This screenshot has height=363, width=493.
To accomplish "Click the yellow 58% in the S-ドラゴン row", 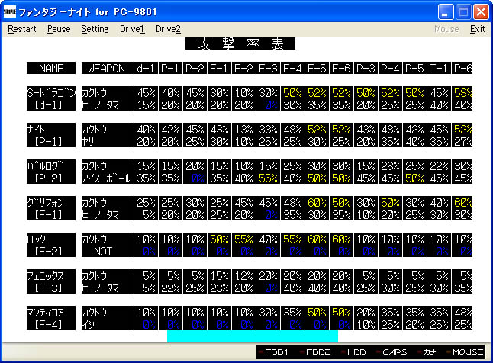I will click(463, 93).
